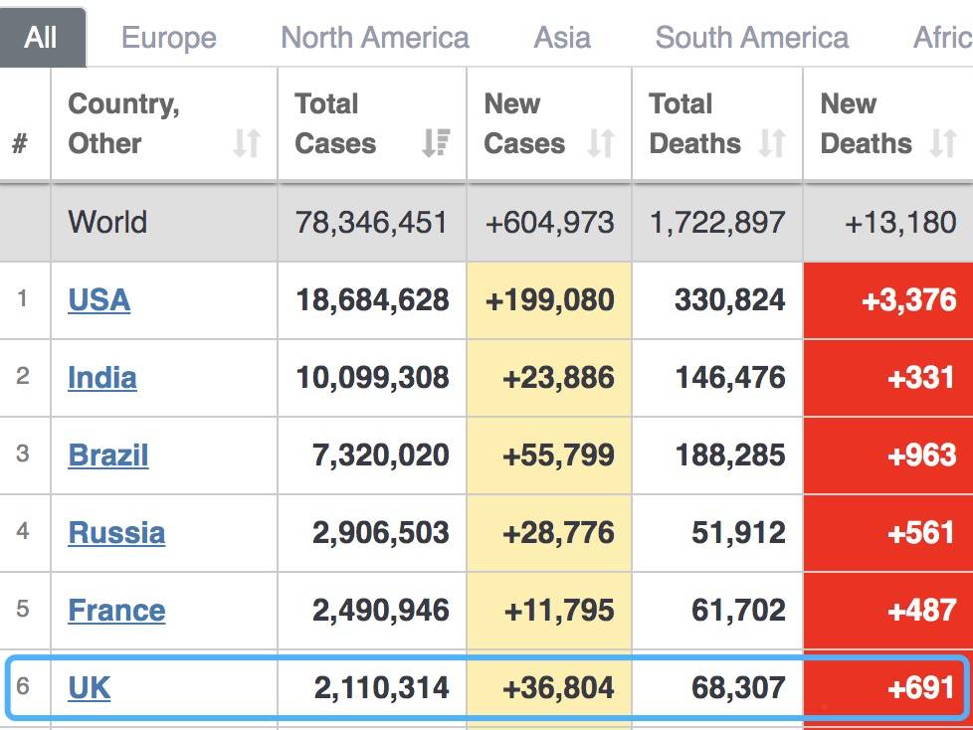Image resolution: width=973 pixels, height=730 pixels.
Task: Click the # rank column header
Action: click(x=20, y=143)
